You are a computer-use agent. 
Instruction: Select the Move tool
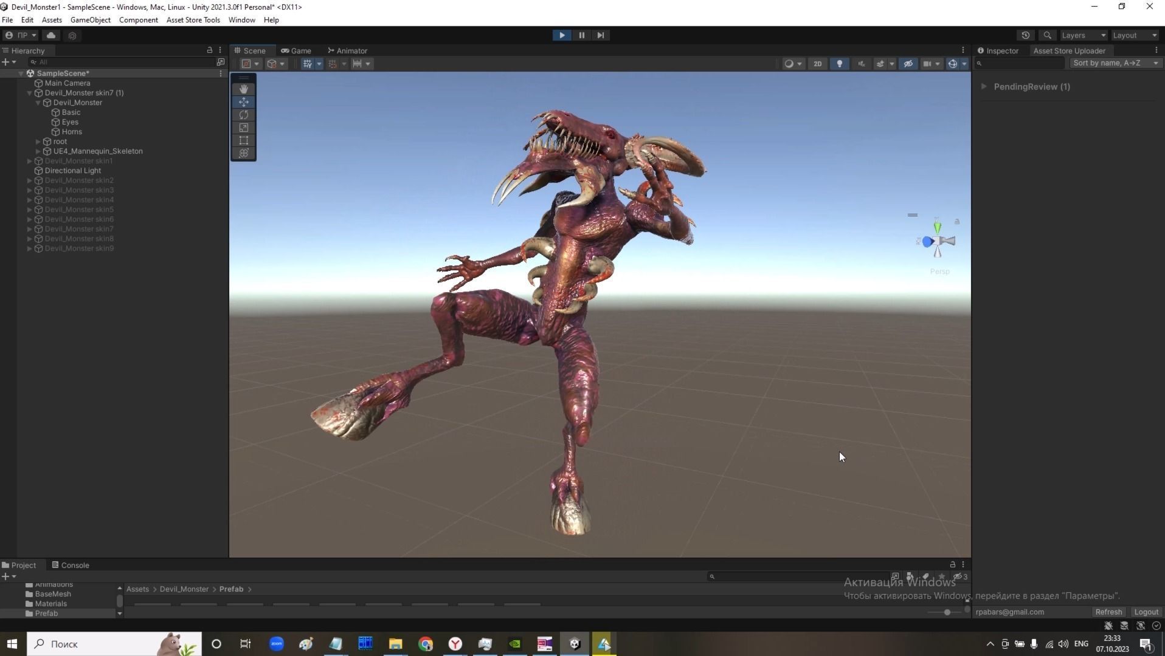click(x=244, y=102)
